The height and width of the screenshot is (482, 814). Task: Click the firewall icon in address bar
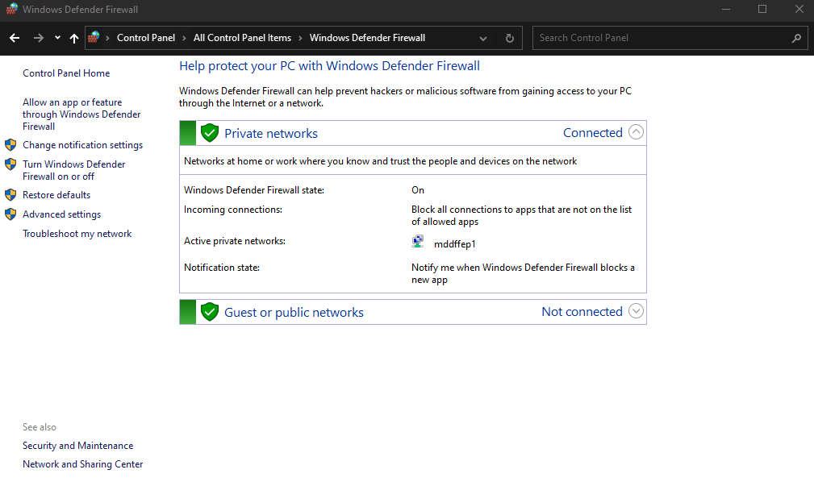[x=94, y=37]
